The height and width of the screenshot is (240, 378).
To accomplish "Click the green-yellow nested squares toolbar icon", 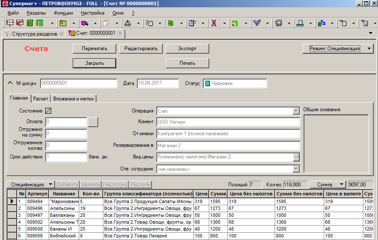I will pos(235,23).
